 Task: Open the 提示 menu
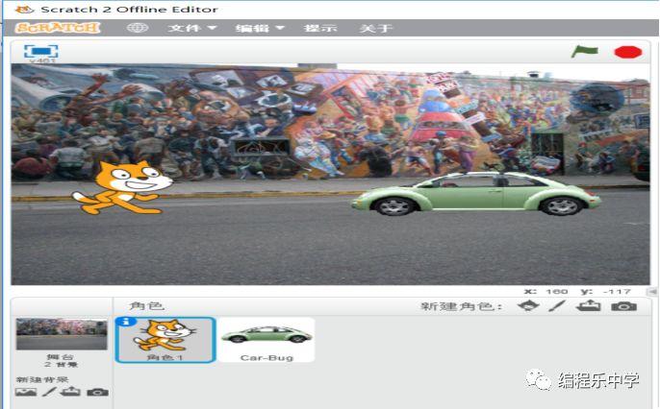[x=320, y=28]
